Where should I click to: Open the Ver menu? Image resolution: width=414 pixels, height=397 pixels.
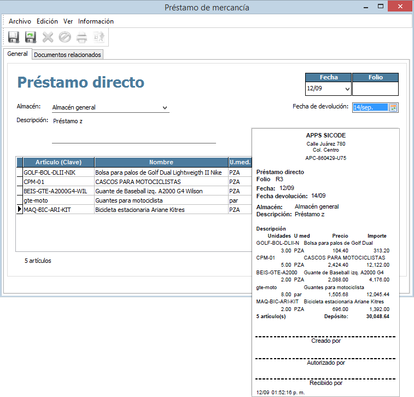[x=68, y=21]
